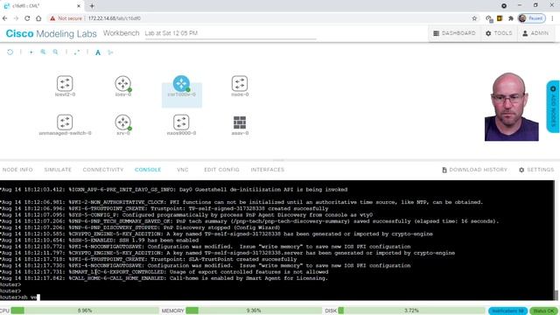Viewport: 560px width, 315px height.
Task: Open the Dashboard page
Action: (454, 33)
